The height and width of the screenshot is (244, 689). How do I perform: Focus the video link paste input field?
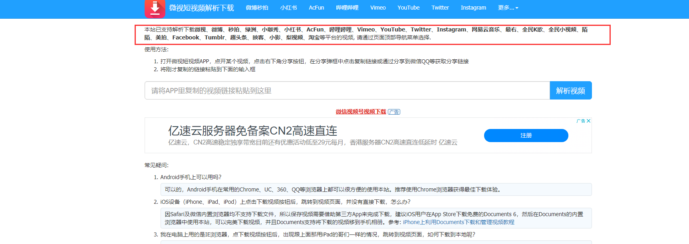[x=347, y=91]
